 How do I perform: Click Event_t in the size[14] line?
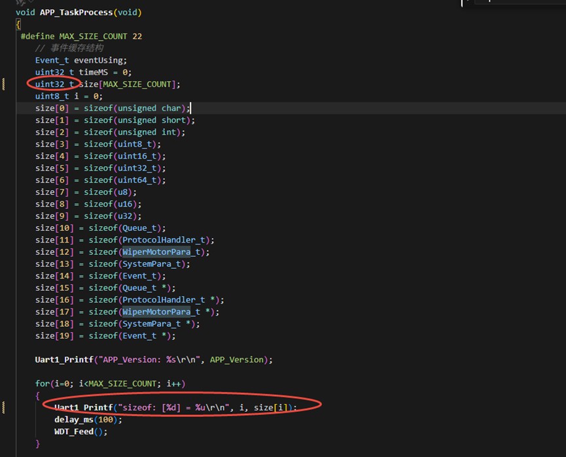tap(139, 276)
